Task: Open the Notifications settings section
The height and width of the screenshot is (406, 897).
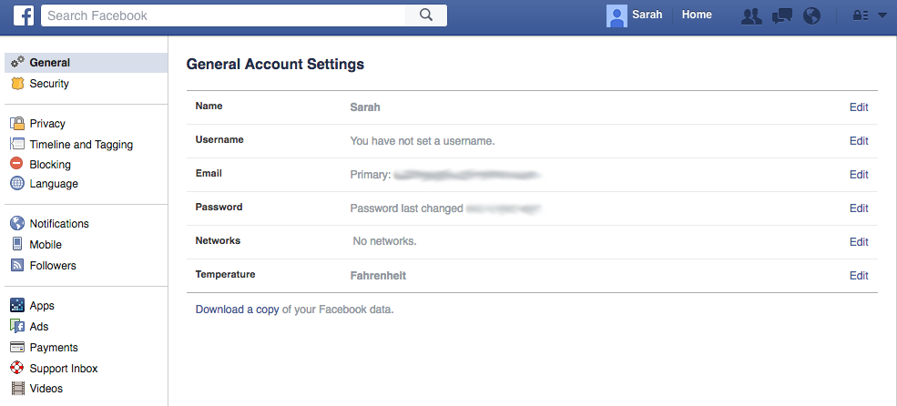Action: point(59,224)
